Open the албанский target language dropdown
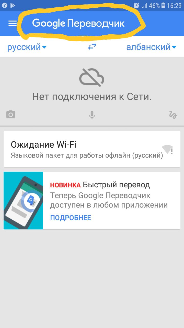Image resolution: width=184 pixels, height=328 pixels. pyautogui.click(x=152, y=47)
